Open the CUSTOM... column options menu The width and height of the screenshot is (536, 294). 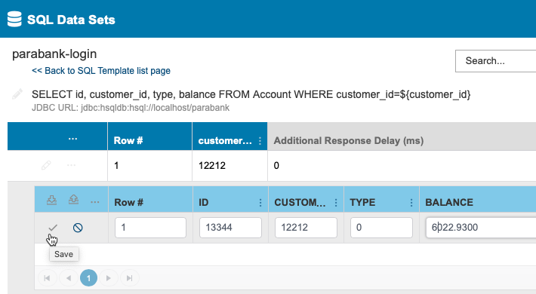[336, 203]
